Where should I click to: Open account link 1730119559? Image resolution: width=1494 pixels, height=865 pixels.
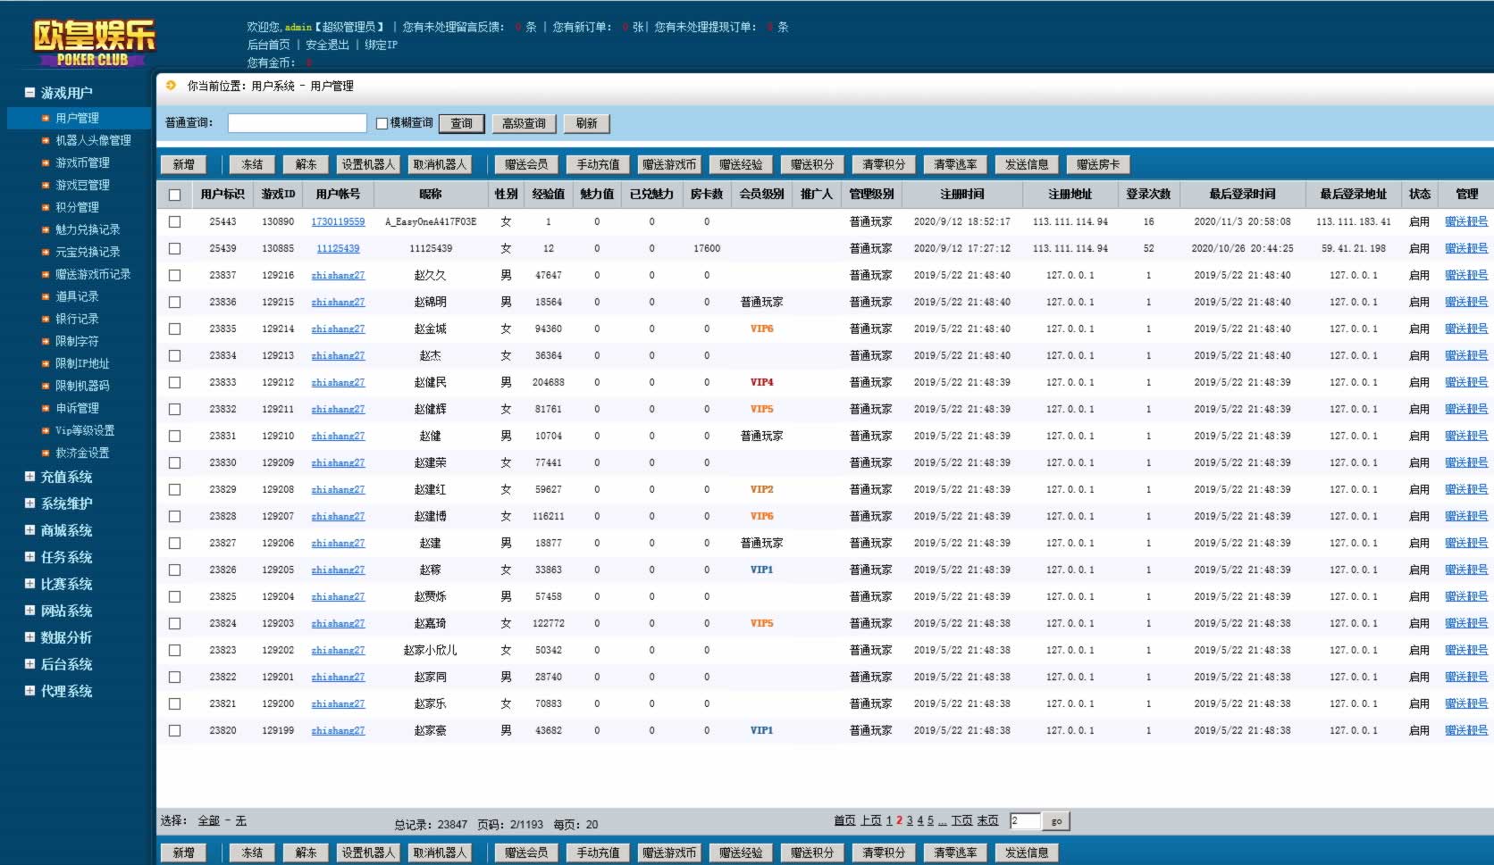tap(338, 221)
